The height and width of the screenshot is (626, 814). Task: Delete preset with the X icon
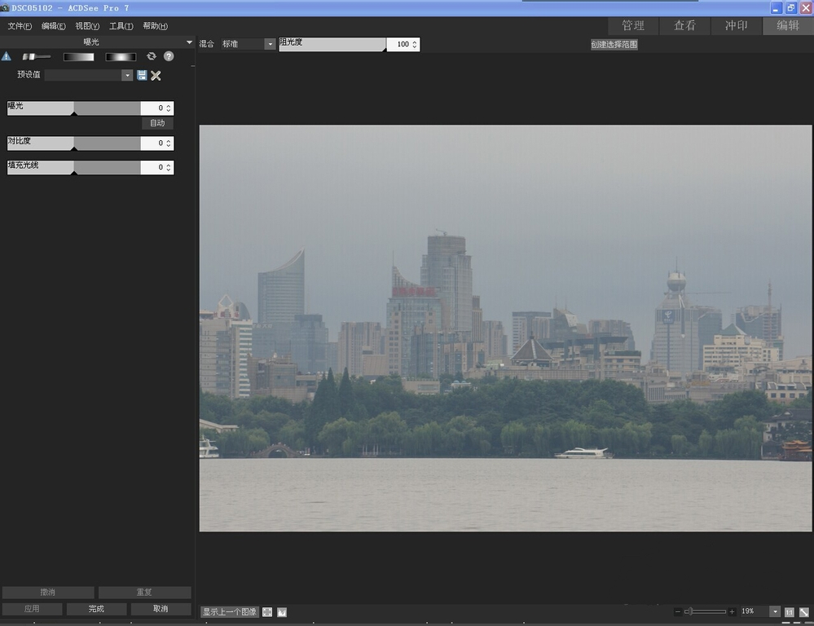click(x=156, y=75)
